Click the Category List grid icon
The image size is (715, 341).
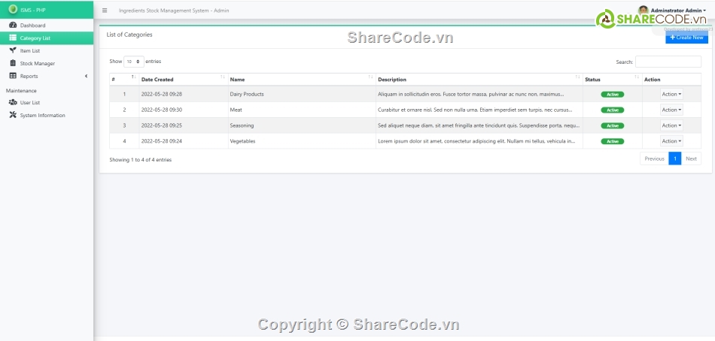[13, 38]
